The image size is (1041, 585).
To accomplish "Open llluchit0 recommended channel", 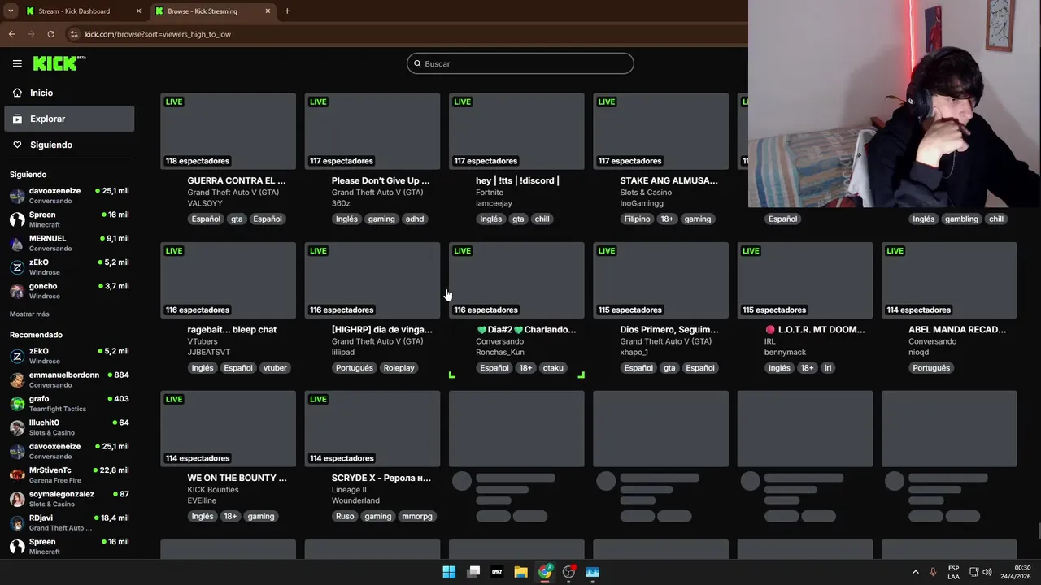I will pyautogui.click(x=69, y=427).
